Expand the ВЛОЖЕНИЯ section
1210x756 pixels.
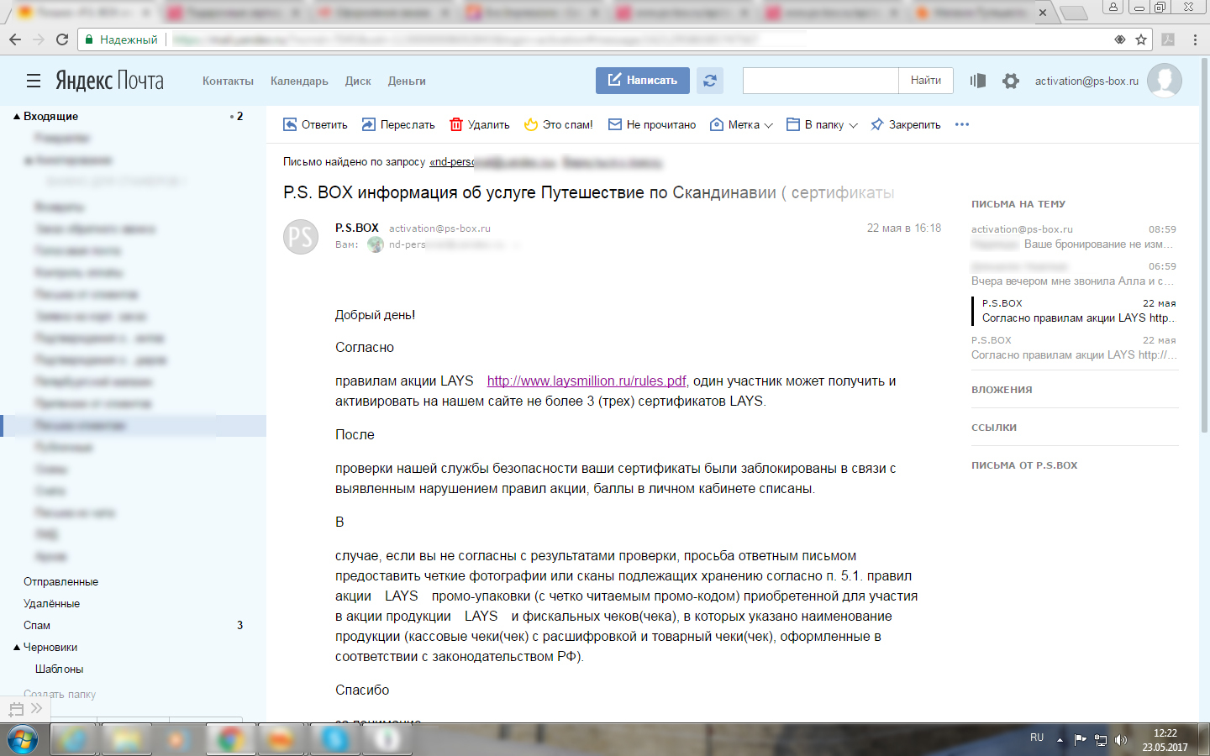click(x=1002, y=390)
